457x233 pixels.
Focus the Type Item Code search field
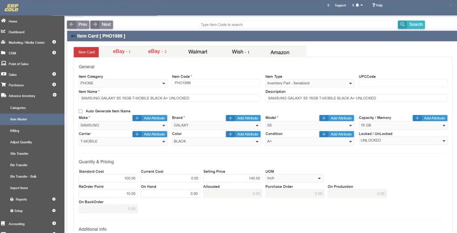pos(296,25)
